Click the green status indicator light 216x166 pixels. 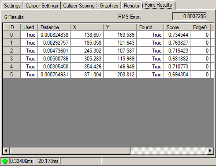[5, 161]
